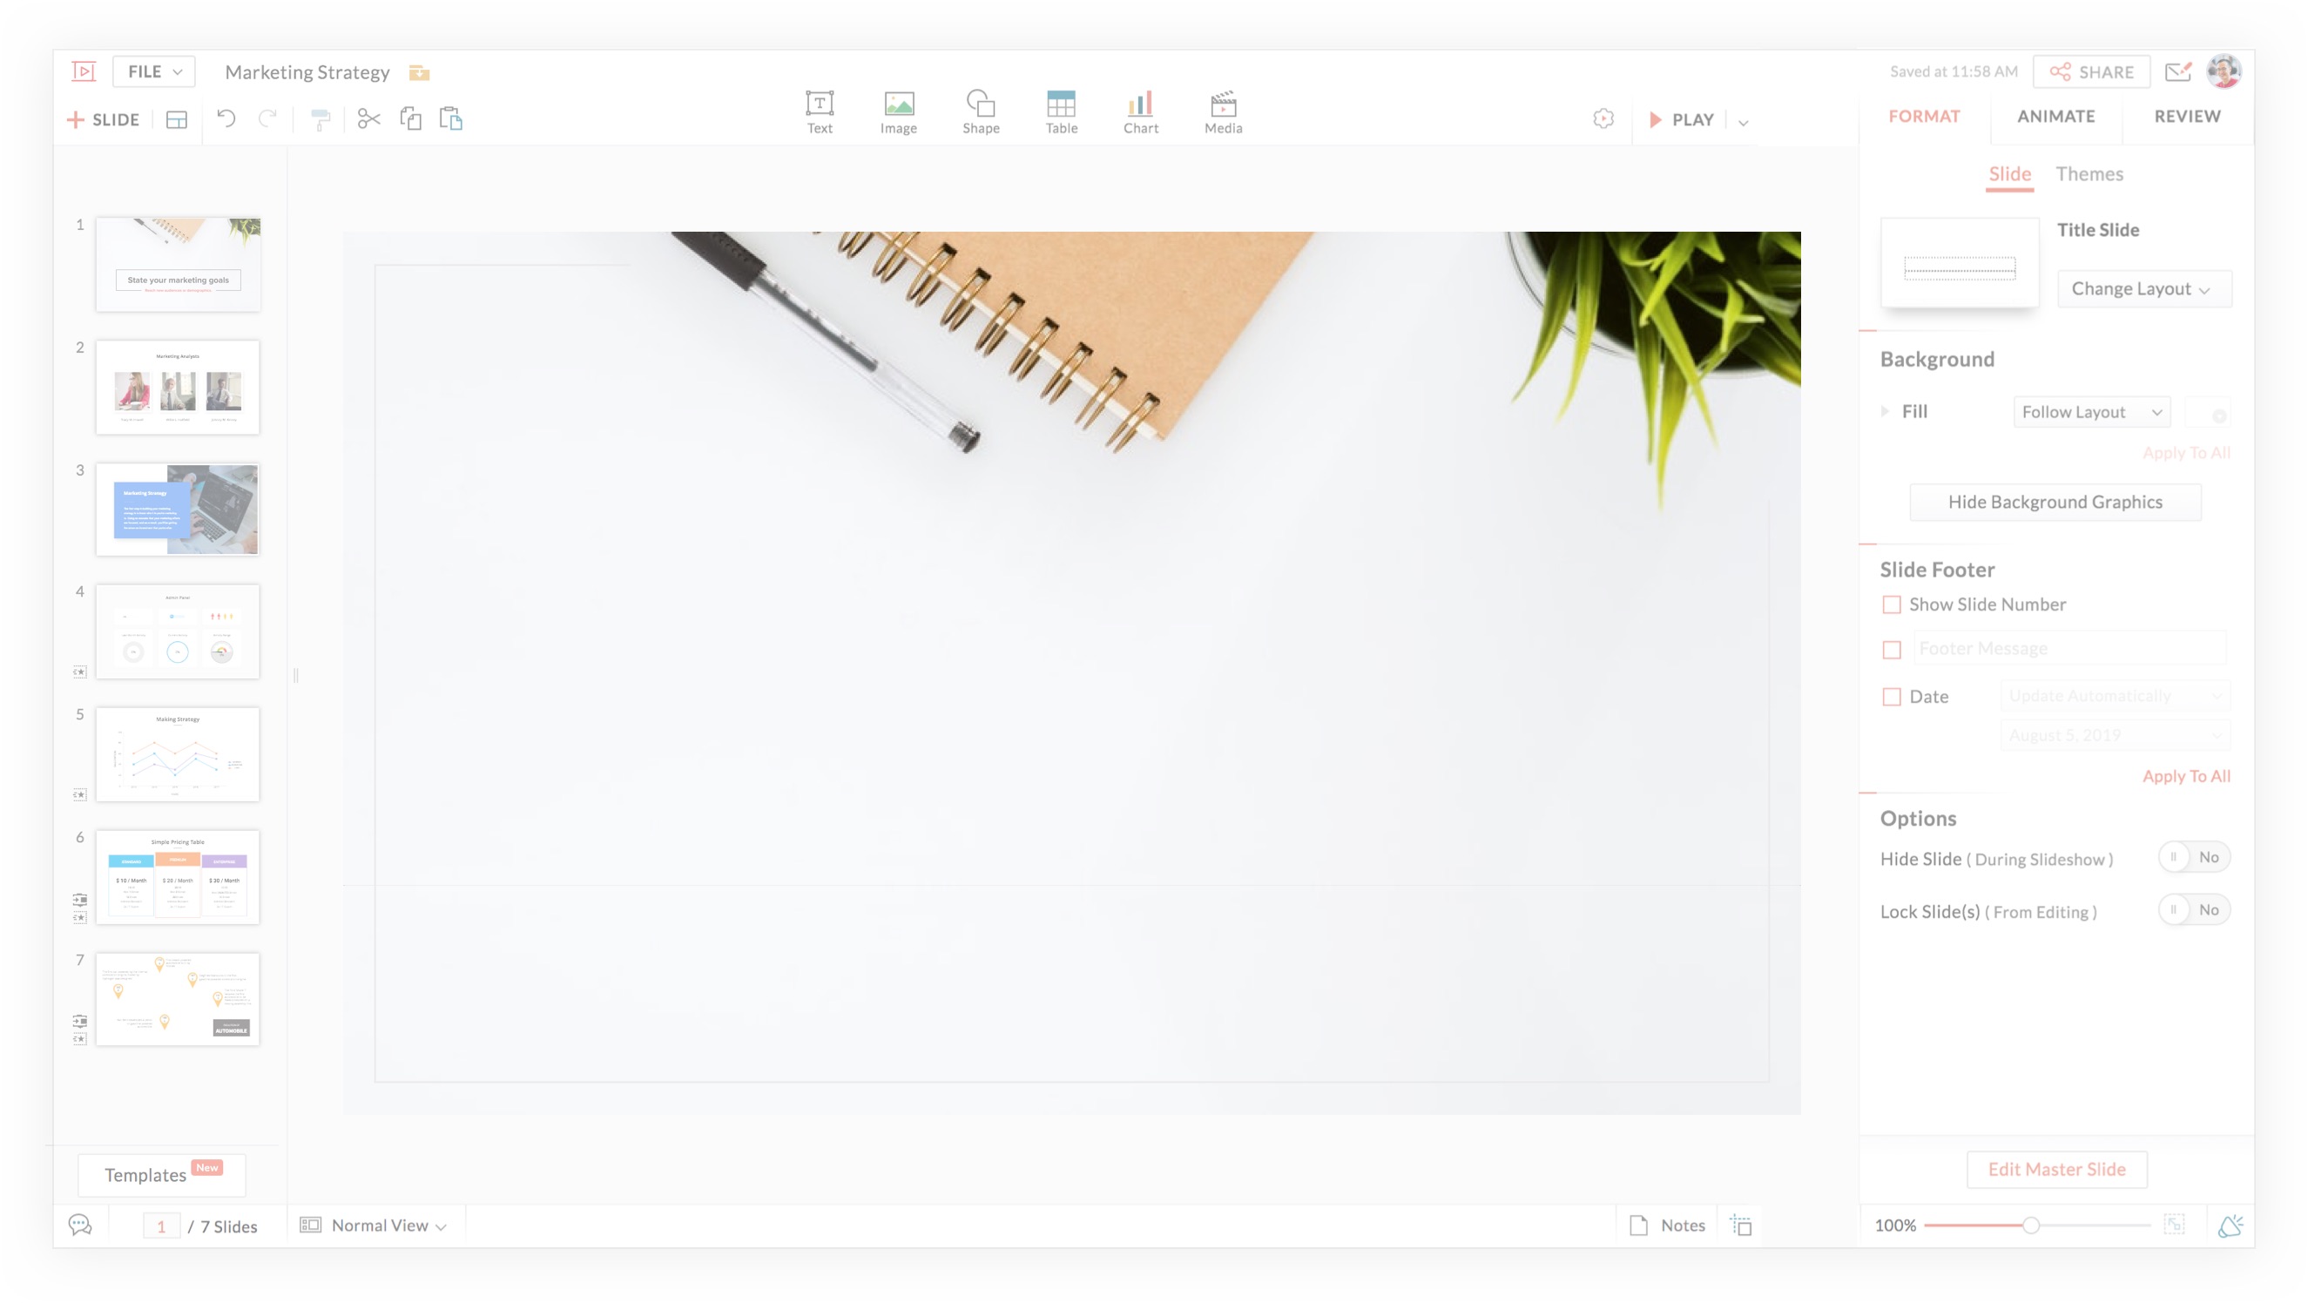Switch to the Themes tab
Viewport: 2308px width, 1303px height.
[2089, 172]
